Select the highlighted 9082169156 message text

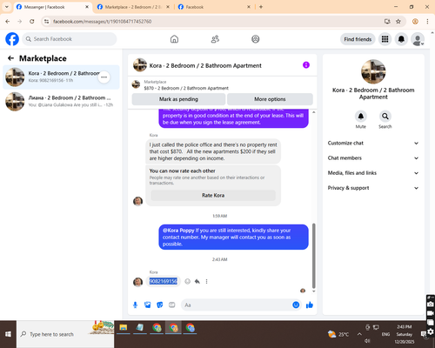tap(164, 281)
